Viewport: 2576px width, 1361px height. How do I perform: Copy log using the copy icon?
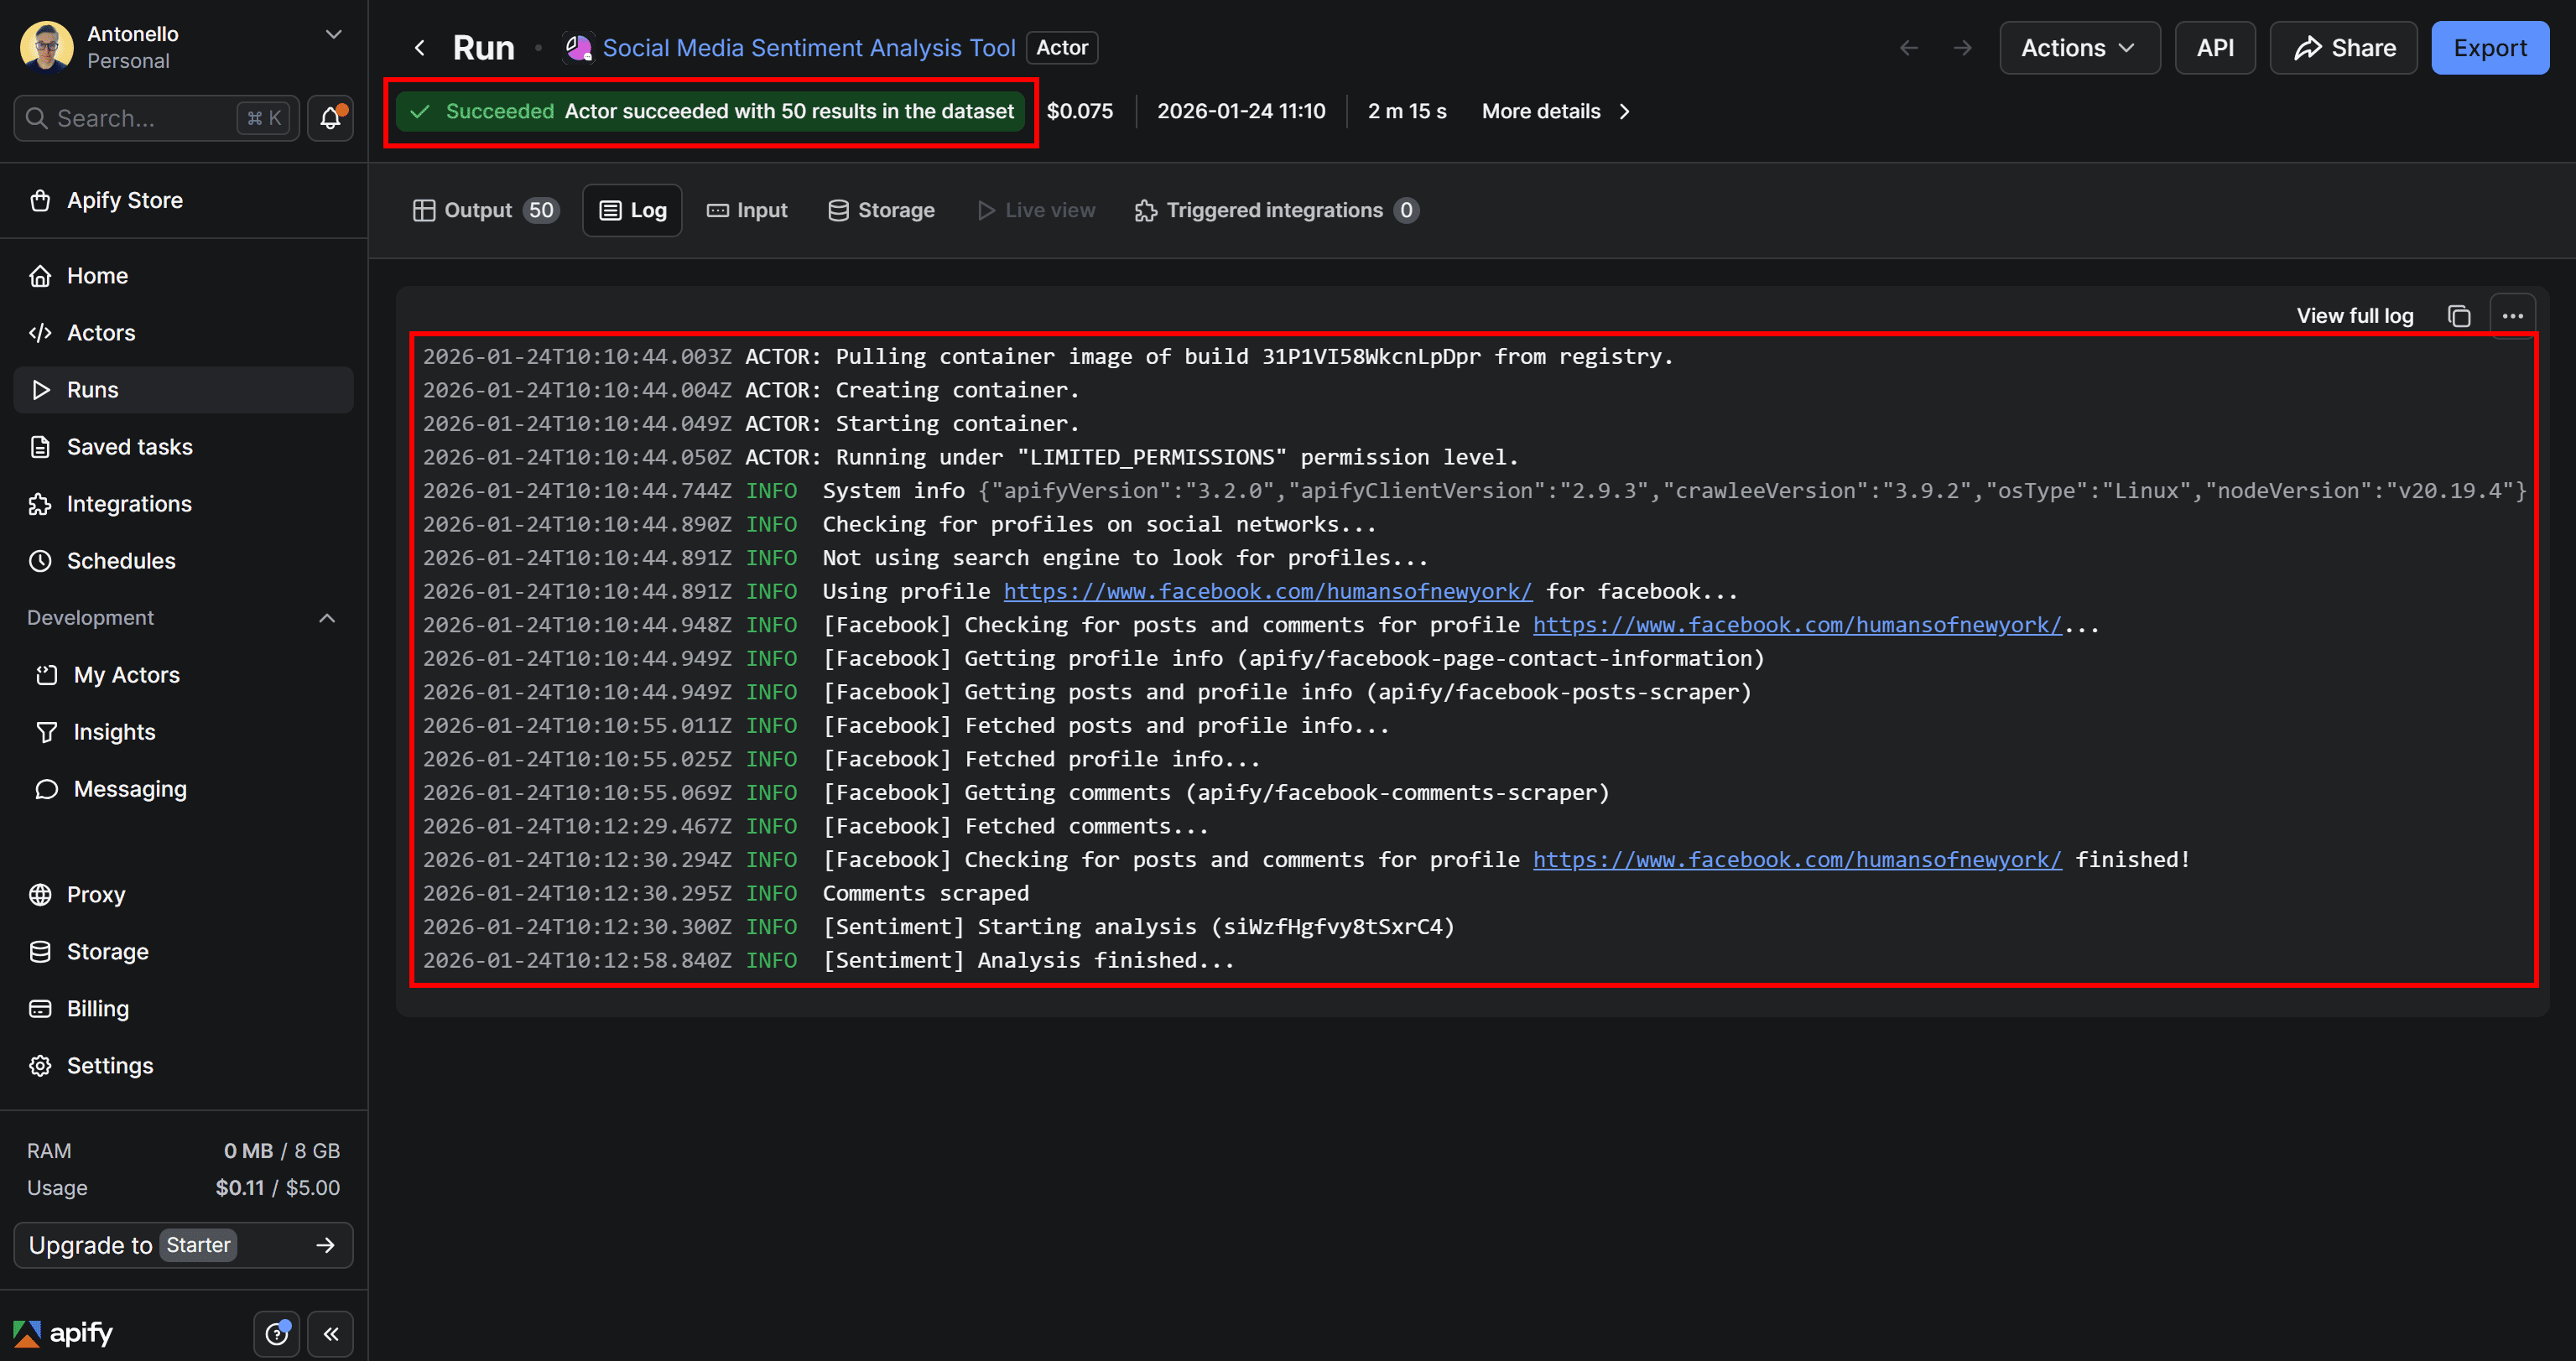(x=2458, y=316)
